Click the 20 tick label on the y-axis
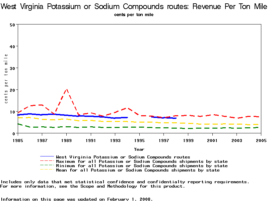This screenshot has width=268, height=201. 12,90
